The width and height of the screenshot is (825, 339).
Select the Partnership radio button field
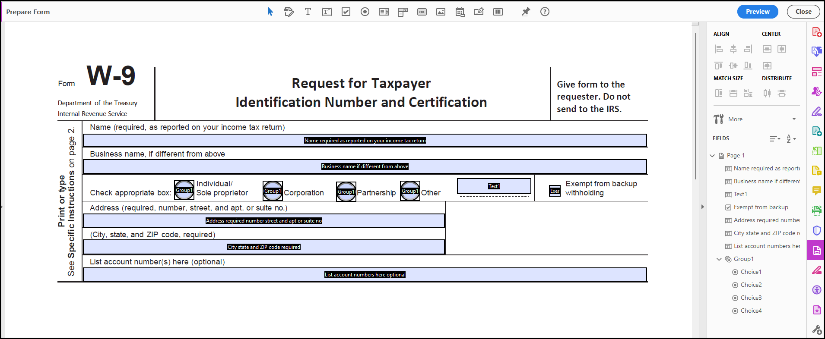coord(346,191)
